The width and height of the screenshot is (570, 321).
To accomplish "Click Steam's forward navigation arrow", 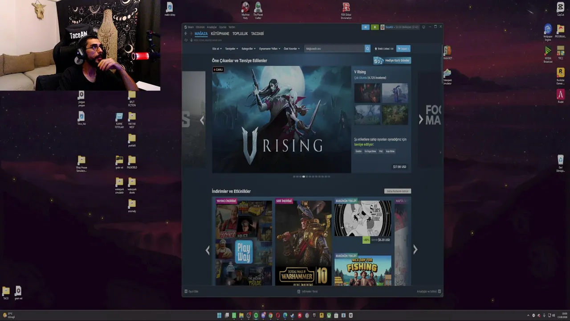I will 191,33.
